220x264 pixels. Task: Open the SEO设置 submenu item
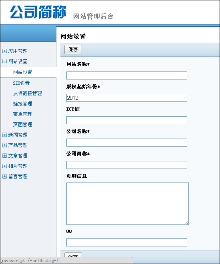21,83
